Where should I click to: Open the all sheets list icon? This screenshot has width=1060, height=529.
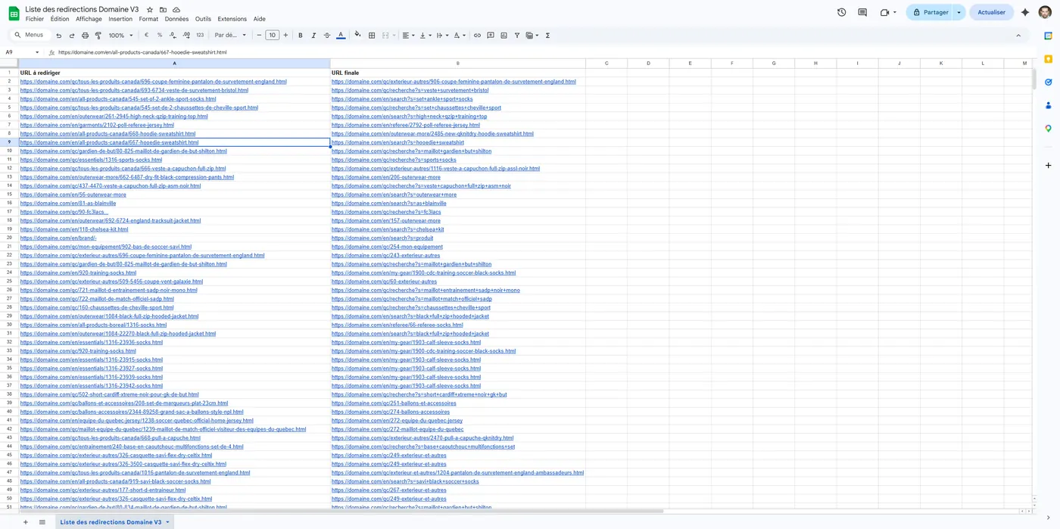tap(42, 522)
